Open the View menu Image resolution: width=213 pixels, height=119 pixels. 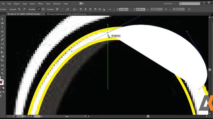pyautogui.click(x=48, y=4)
